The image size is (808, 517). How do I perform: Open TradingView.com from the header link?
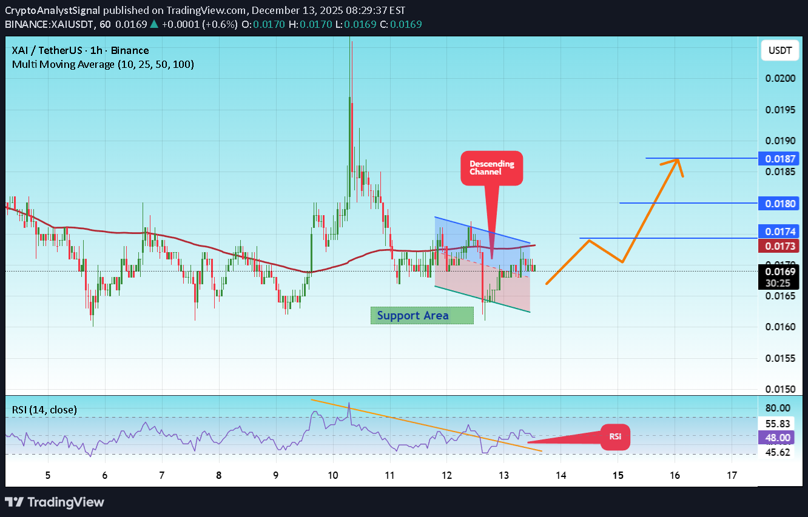tap(200, 10)
